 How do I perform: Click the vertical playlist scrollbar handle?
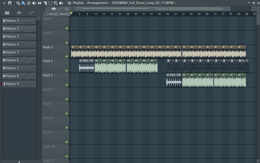tap(258, 21)
